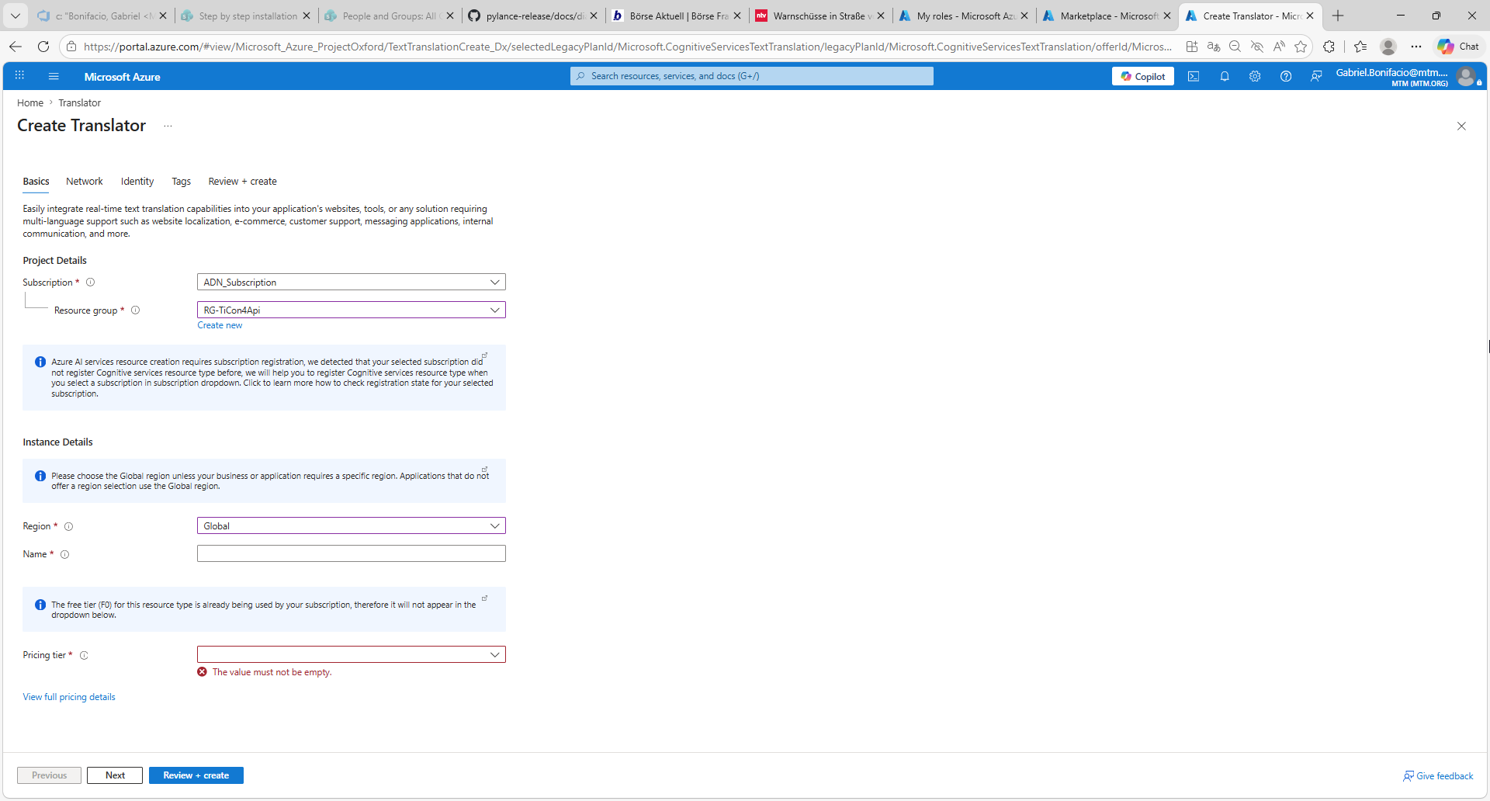Open Copilot in the Azure header
Screen dimensions: 1490x801
1143,76
